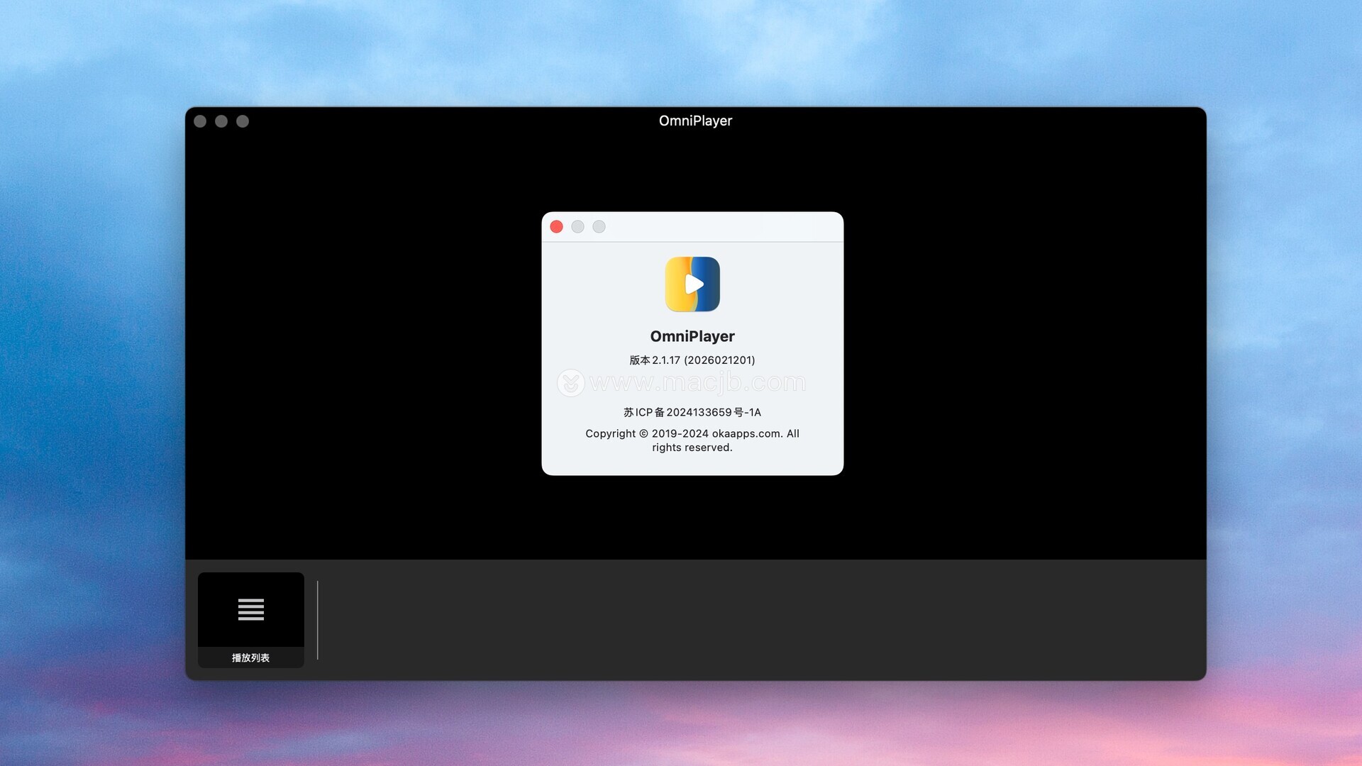Click the 播放列表 label
Viewport: 1362px width, 766px height.
pyautogui.click(x=250, y=658)
